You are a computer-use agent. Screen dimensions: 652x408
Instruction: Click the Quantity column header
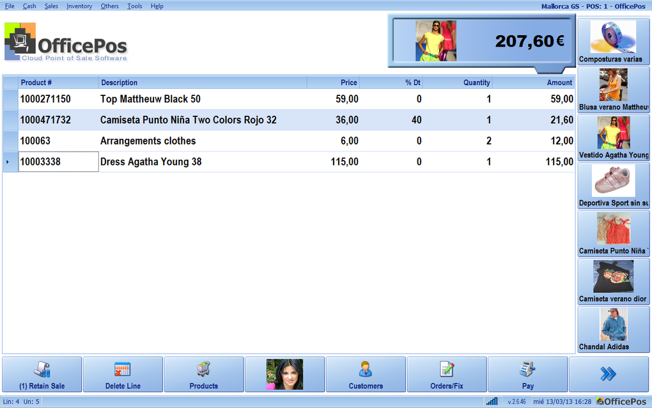[x=458, y=82]
